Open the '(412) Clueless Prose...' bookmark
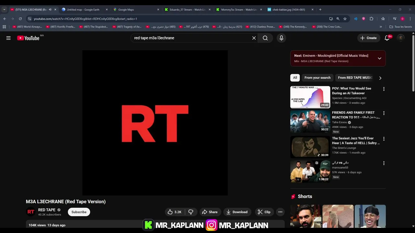The image size is (415, 233). pos(260,27)
